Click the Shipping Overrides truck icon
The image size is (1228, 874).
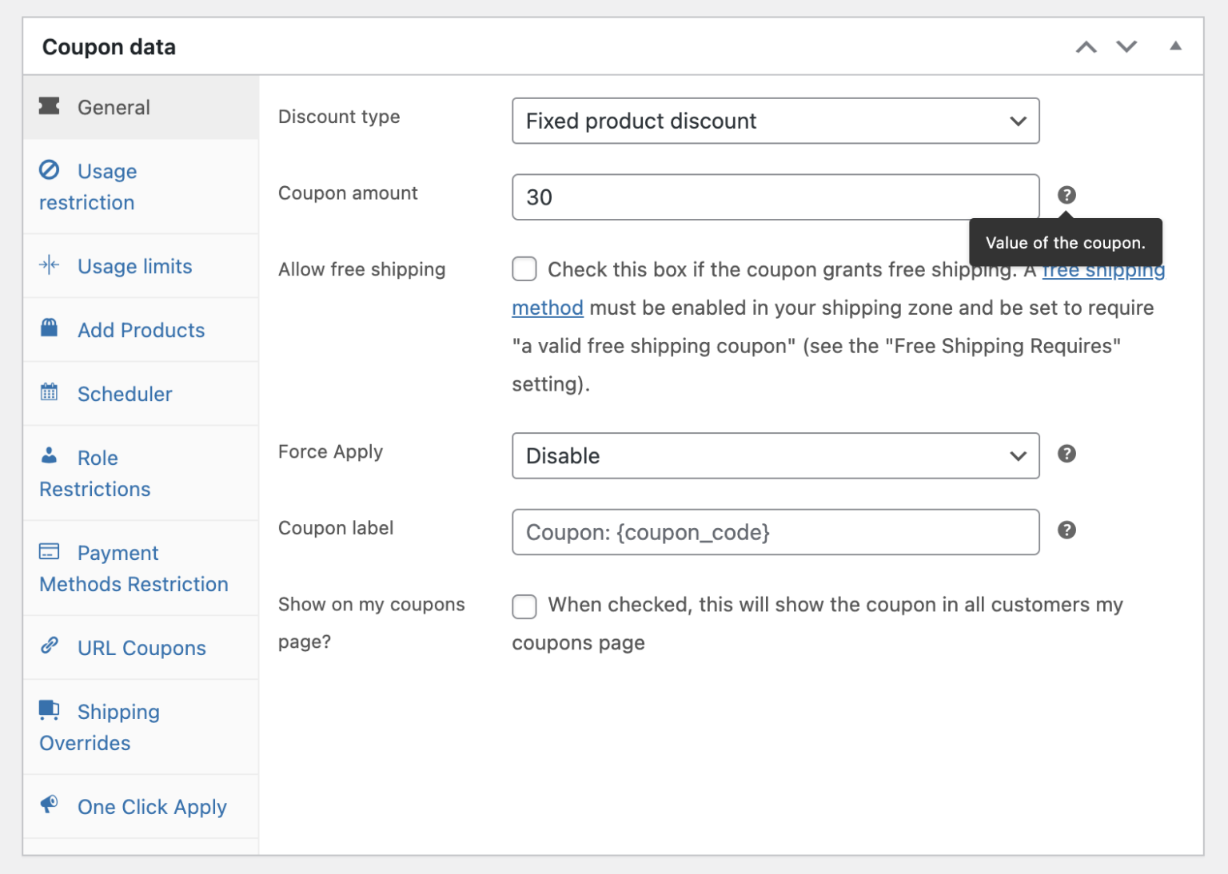coord(50,710)
